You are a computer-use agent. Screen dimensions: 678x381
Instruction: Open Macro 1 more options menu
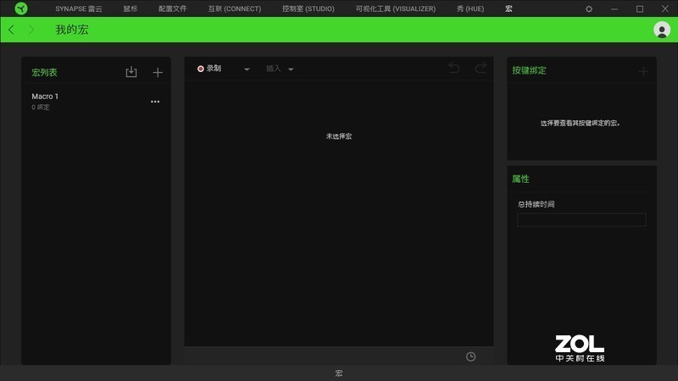(x=155, y=102)
